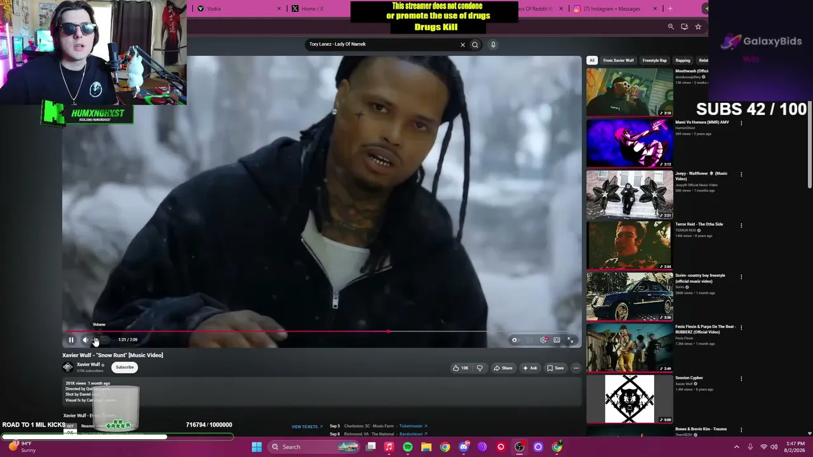Mute the video with the speaker icon
The width and height of the screenshot is (813, 457).
tap(86, 340)
